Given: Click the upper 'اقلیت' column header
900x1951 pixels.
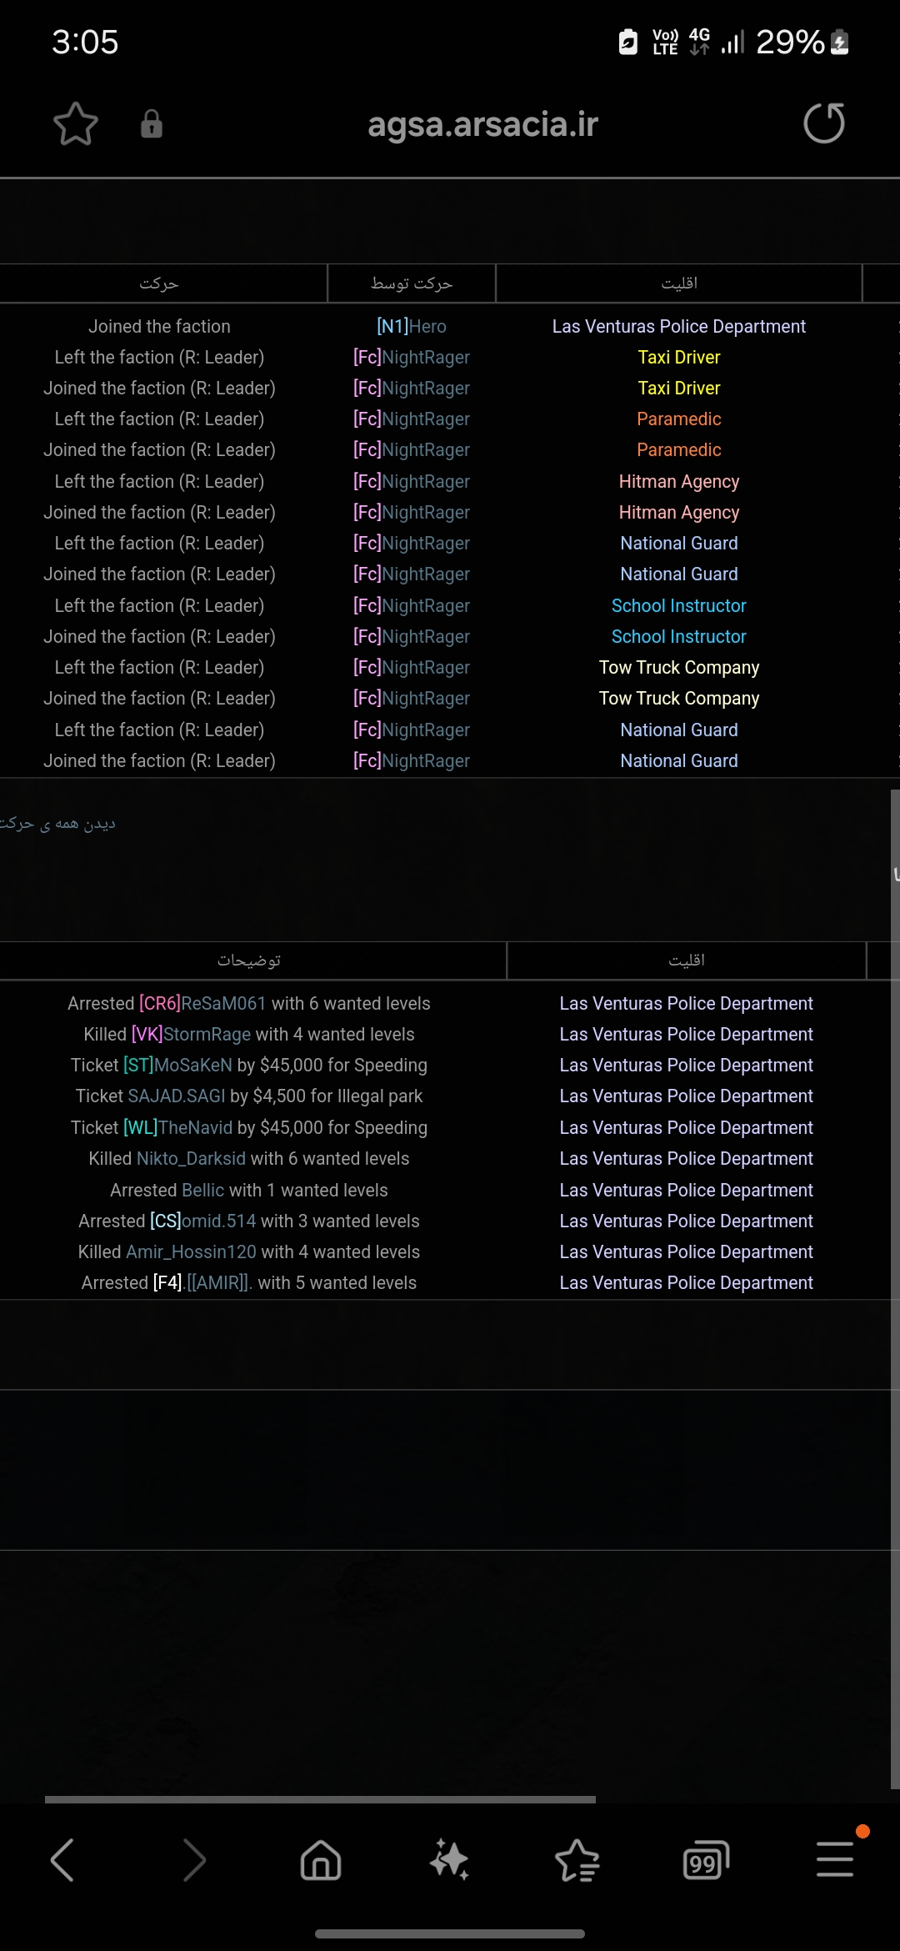Looking at the screenshot, I should point(679,283).
